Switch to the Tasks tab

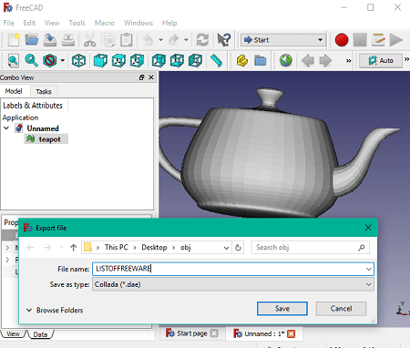pyautogui.click(x=44, y=91)
